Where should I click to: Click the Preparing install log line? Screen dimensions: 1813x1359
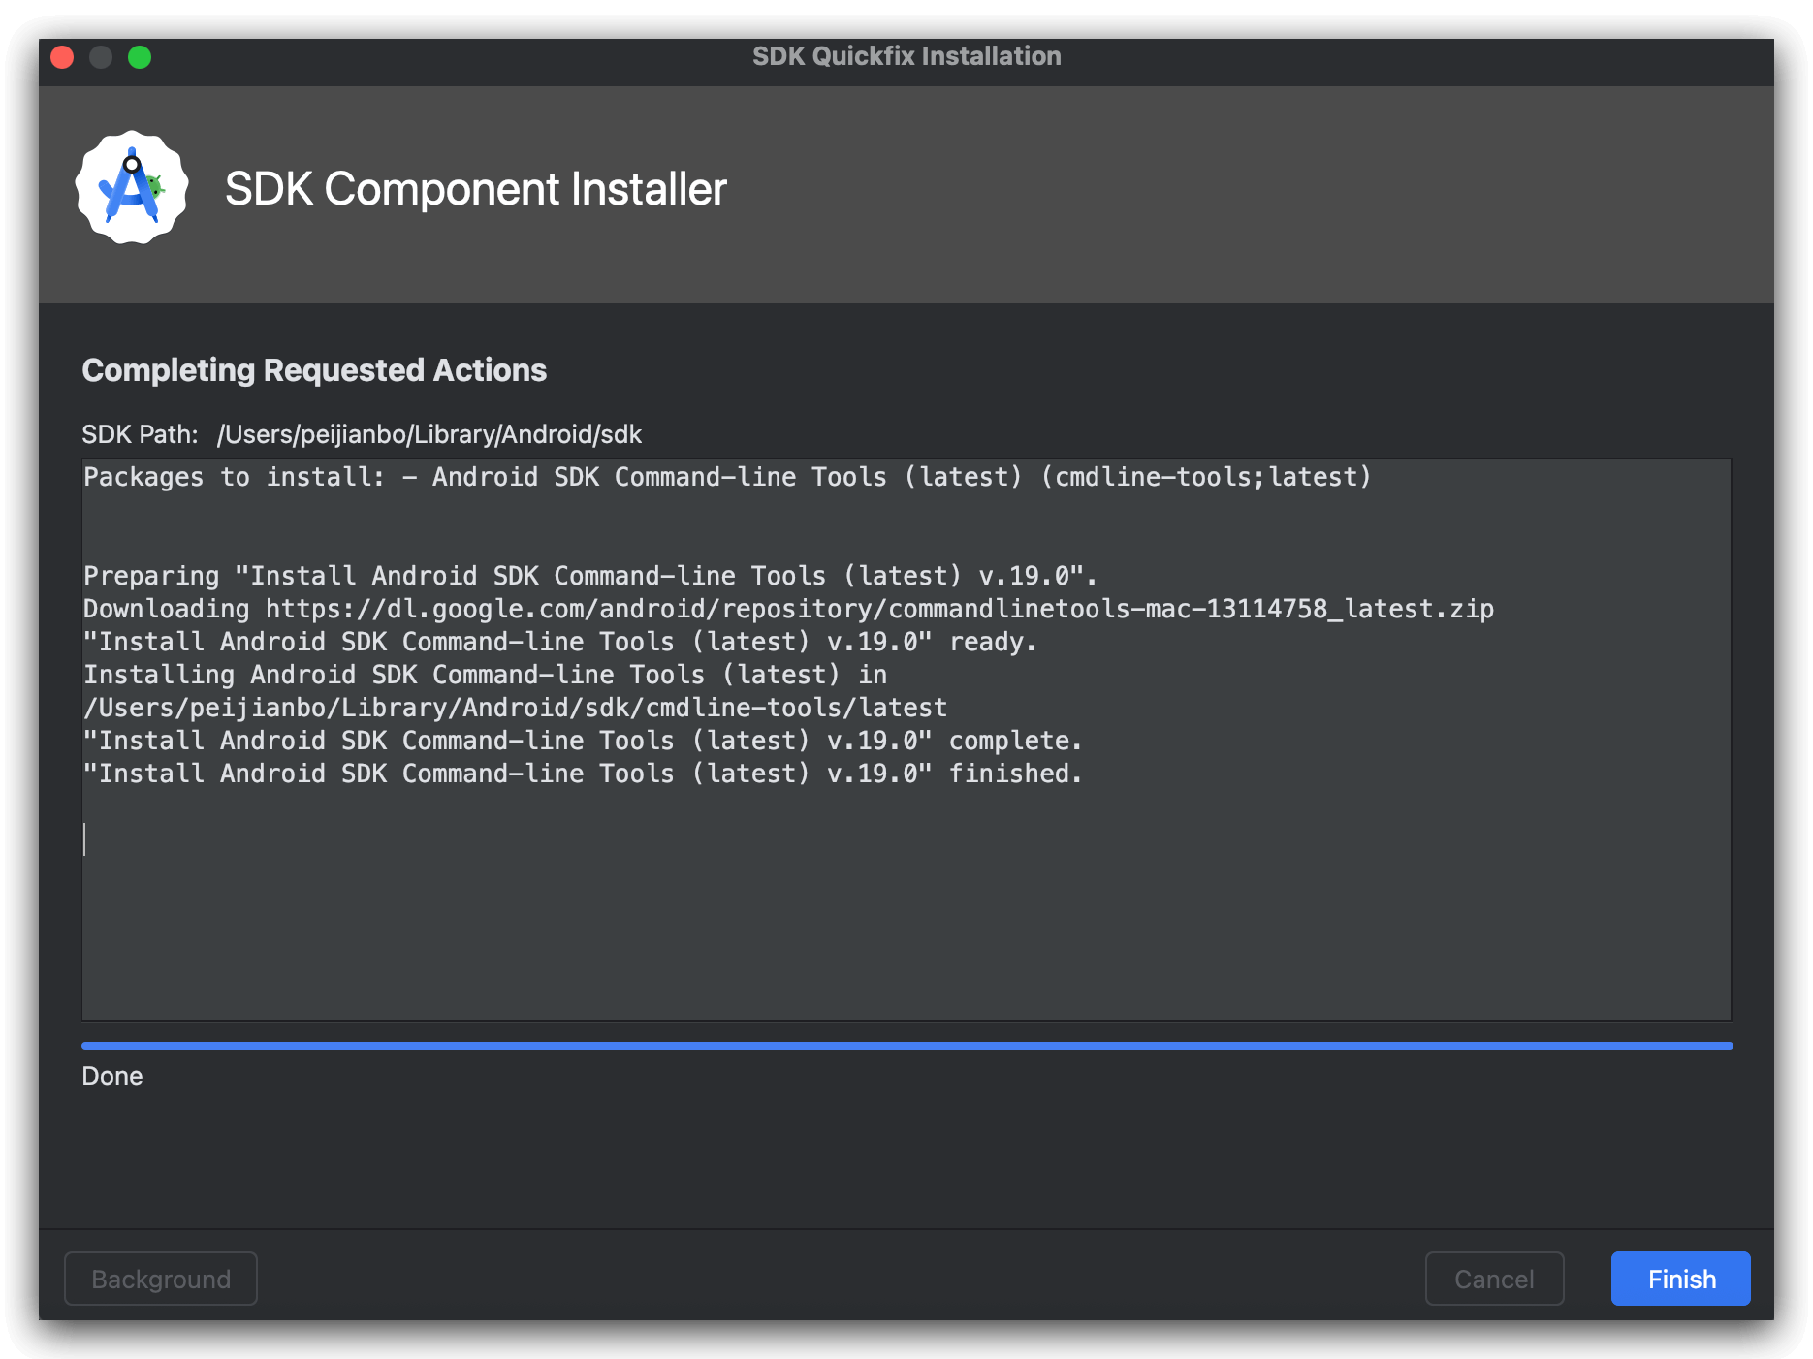[x=589, y=576]
